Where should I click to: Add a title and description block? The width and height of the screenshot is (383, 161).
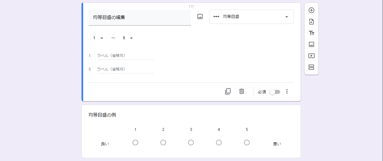point(311,33)
